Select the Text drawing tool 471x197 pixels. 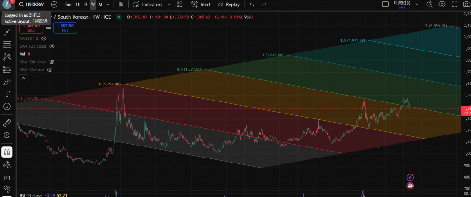coord(7,94)
